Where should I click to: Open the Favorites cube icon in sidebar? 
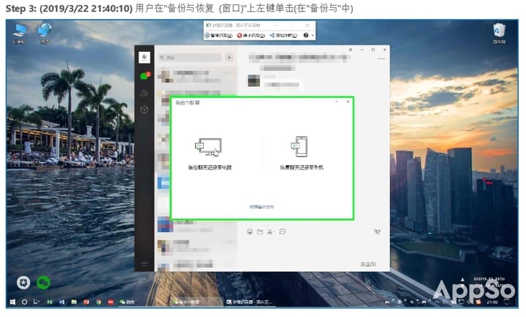[x=145, y=110]
